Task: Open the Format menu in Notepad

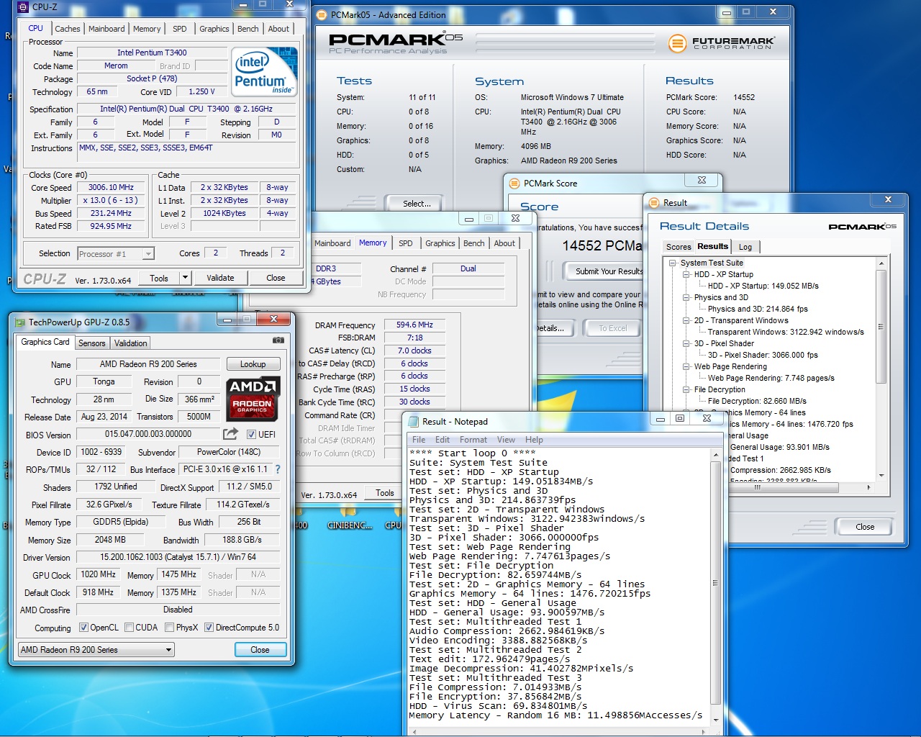Action: tap(473, 440)
